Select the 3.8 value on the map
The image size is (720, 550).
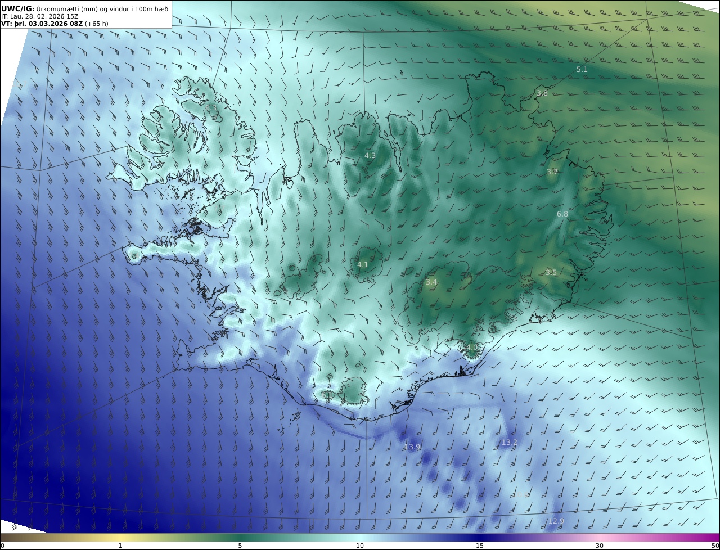pos(542,93)
